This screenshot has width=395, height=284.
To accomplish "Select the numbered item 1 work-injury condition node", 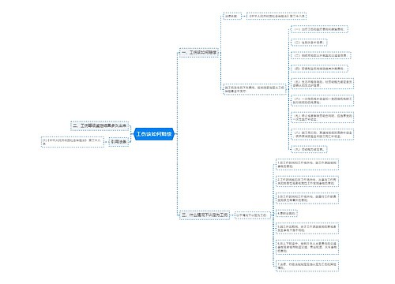I will coord(307,165).
